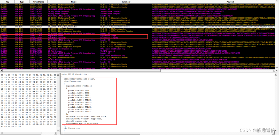Click summary 'Length: 33' cell
This screenshot has width=279, height=135.
[x=105, y=40]
